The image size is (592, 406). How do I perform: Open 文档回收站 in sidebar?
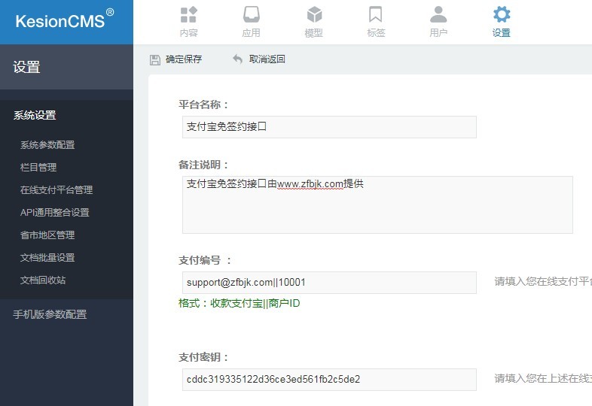point(43,280)
